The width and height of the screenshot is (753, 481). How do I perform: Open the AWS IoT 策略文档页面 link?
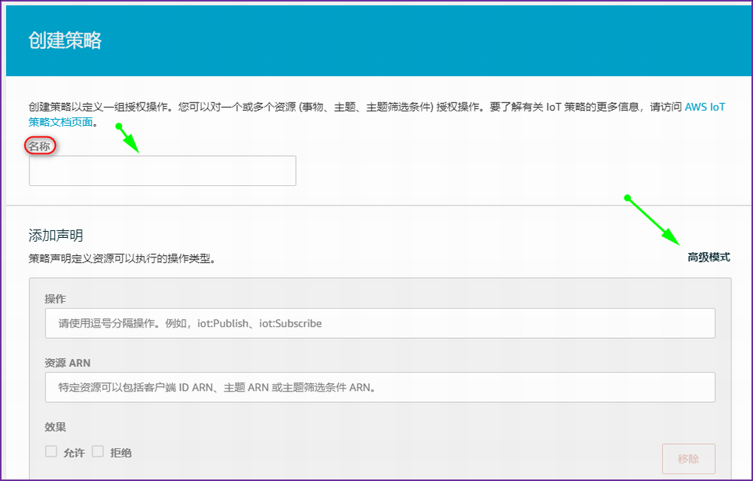tap(704, 107)
